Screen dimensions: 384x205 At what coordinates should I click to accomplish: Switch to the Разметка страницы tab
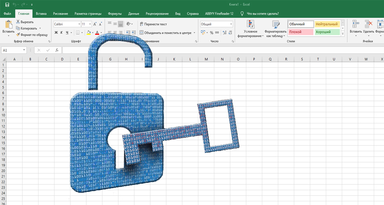[88, 14]
